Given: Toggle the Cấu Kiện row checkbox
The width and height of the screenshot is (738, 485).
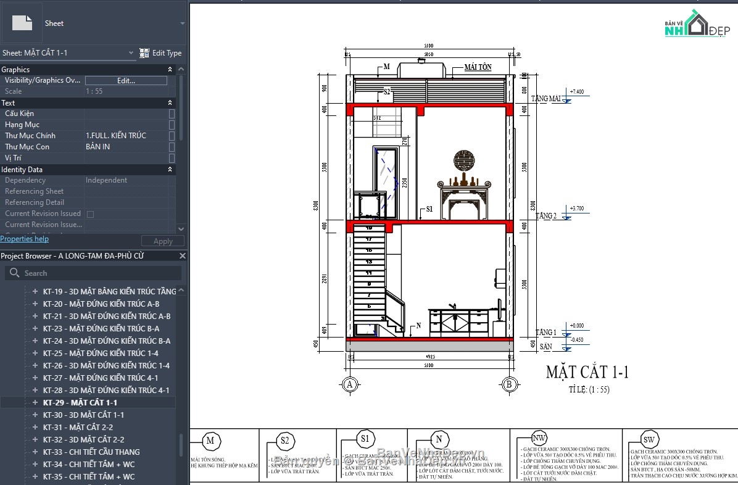Looking at the screenshot, I should 172,114.
